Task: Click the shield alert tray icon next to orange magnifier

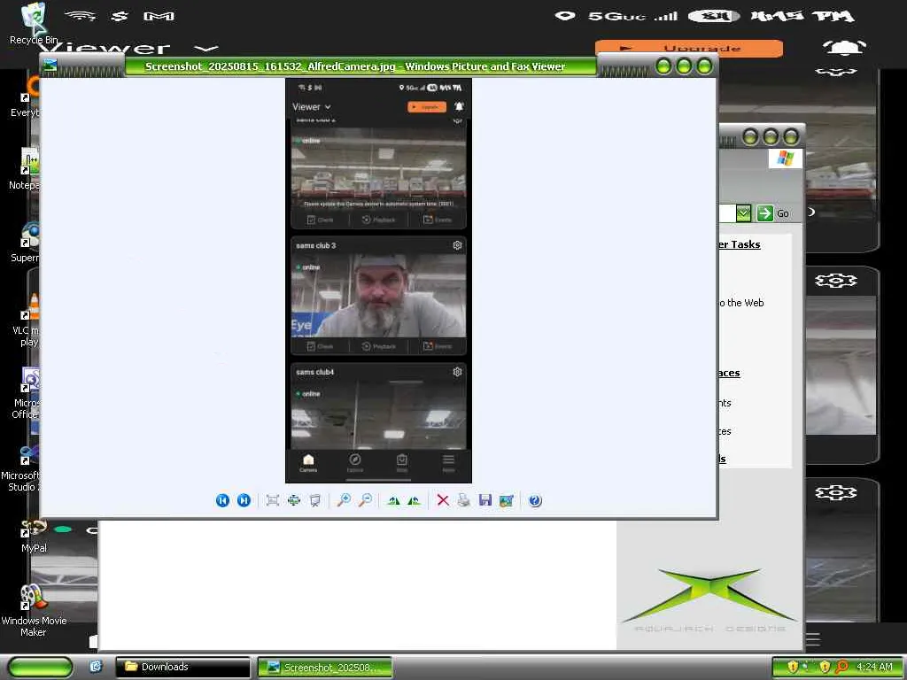Action: (826, 667)
